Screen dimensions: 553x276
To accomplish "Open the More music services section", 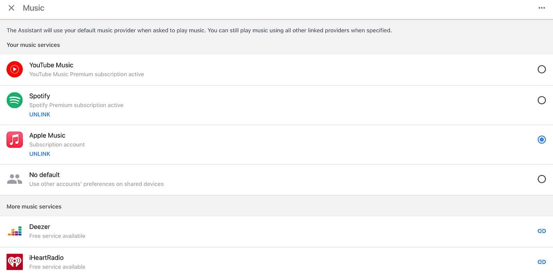I will pos(34,206).
